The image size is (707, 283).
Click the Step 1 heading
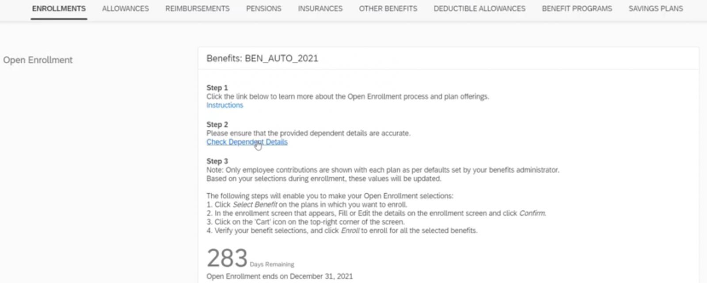(217, 88)
